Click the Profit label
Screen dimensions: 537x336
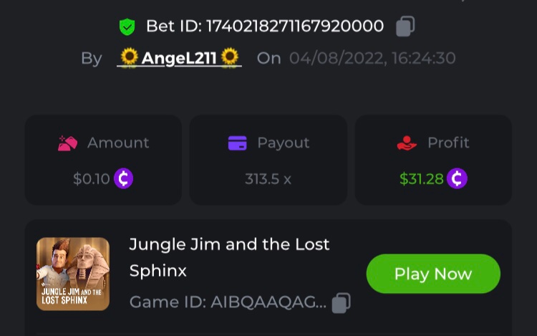[448, 143]
